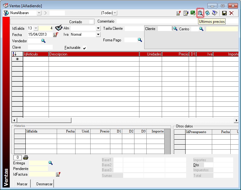Cancel using the red X toolbar icon

232,13
